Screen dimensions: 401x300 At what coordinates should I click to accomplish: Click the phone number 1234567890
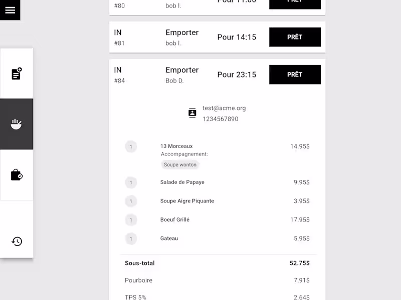[221, 119]
